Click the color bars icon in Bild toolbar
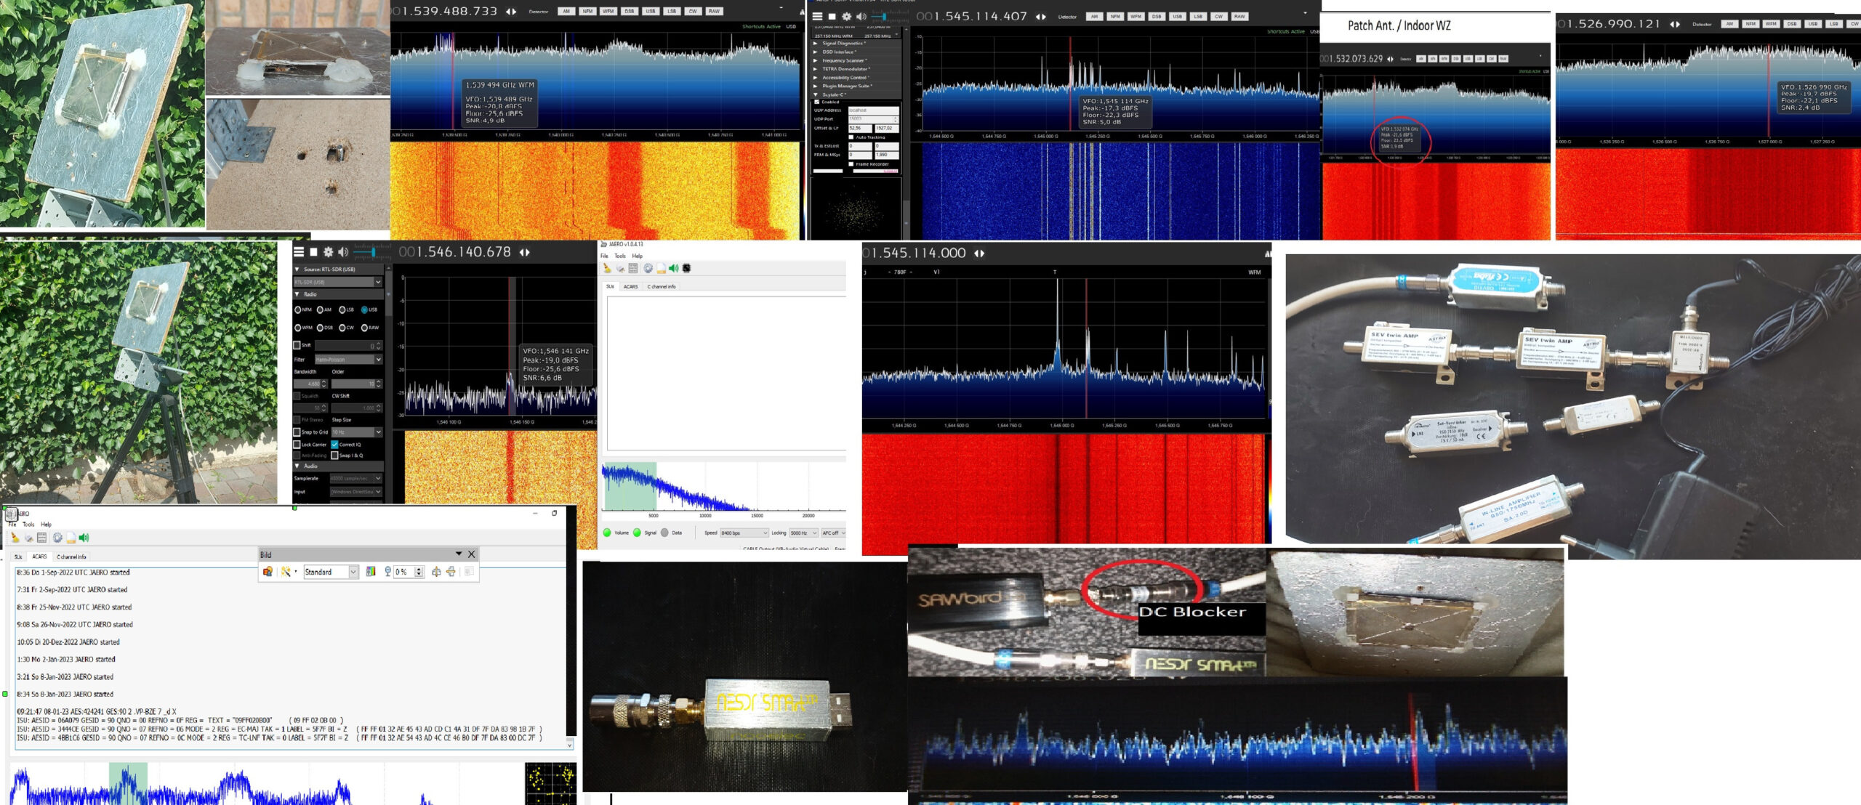Viewport: 1861px width, 805px height. pos(370,572)
